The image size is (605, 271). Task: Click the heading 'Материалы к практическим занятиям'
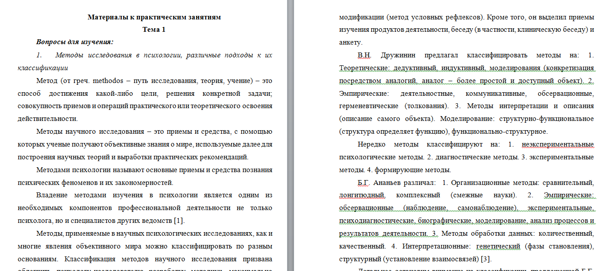(x=154, y=17)
